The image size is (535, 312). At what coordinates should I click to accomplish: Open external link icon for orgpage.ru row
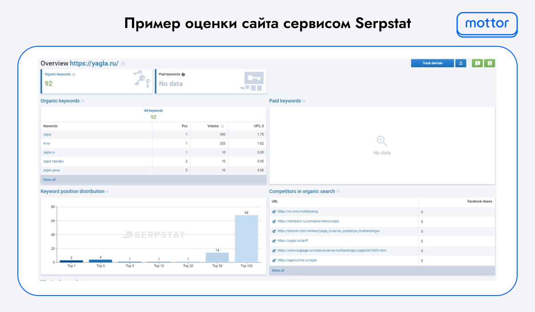pyautogui.click(x=274, y=251)
